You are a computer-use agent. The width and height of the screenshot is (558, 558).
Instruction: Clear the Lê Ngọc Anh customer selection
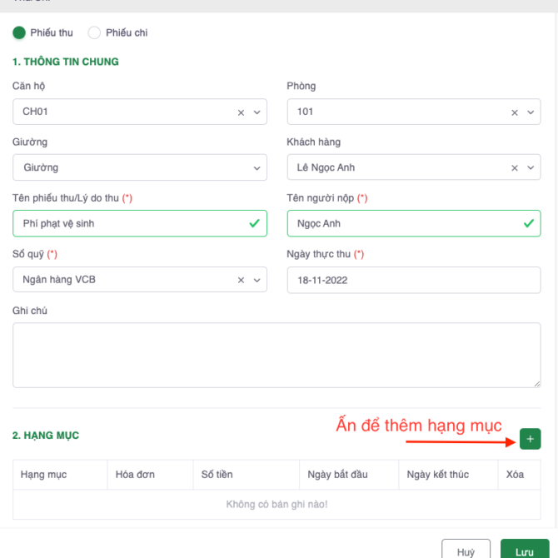point(515,168)
